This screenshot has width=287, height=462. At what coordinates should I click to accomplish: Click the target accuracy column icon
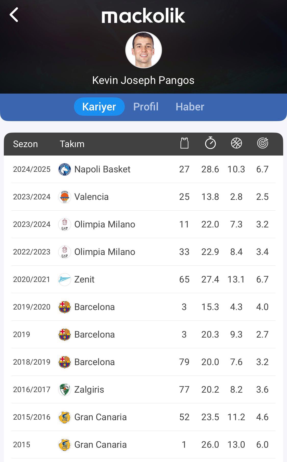[263, 143]
